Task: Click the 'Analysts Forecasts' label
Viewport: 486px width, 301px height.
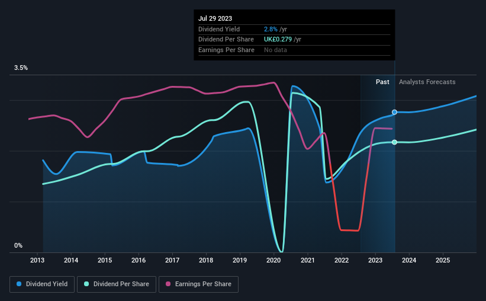Action: click(427, 82)
